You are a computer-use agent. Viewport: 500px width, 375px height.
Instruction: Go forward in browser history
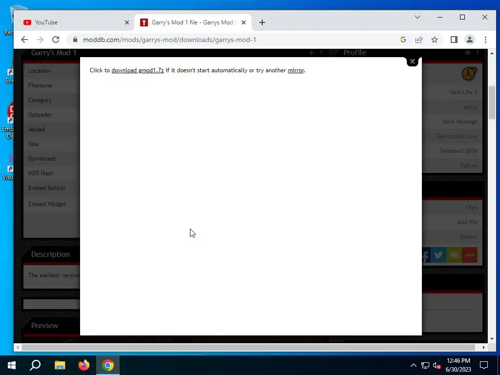point(40,40)
